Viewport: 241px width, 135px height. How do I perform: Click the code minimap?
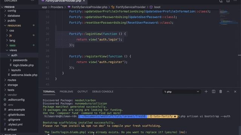tap(229, 17)
